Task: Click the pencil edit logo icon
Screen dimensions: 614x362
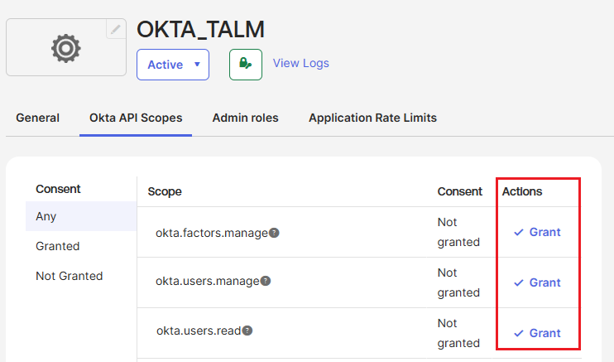Action: (117, 29)
